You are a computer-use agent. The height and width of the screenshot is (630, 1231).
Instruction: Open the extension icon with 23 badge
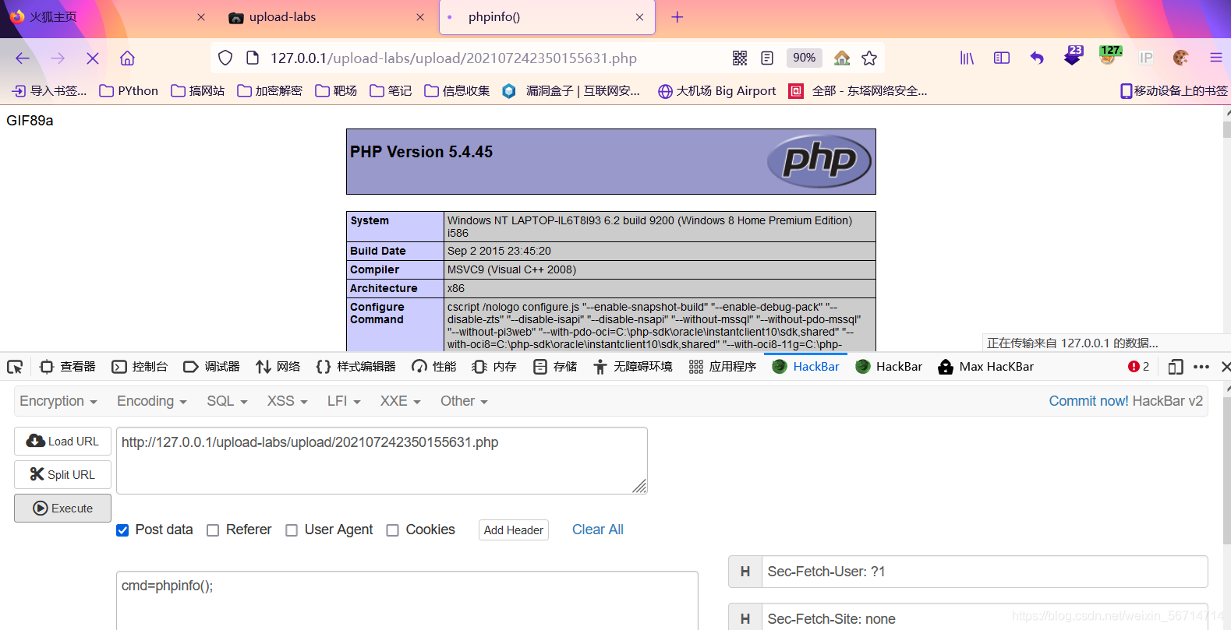tap(1074, 55)
